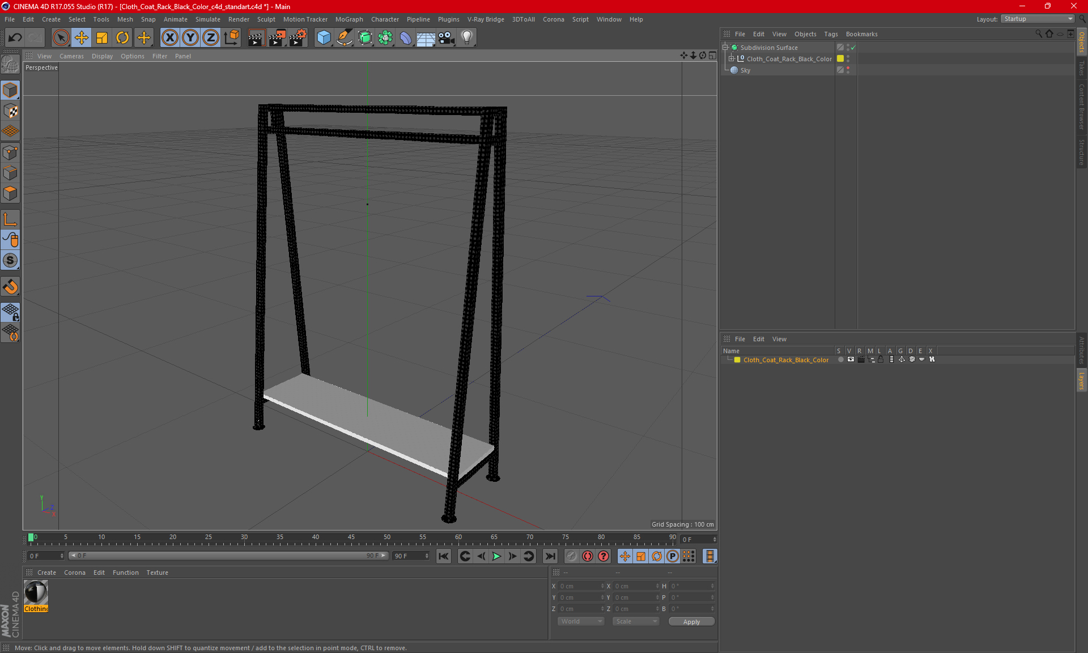Toggle Workplane lock icon
This screenshot has height=653, width=1088.
click(10, 312)
